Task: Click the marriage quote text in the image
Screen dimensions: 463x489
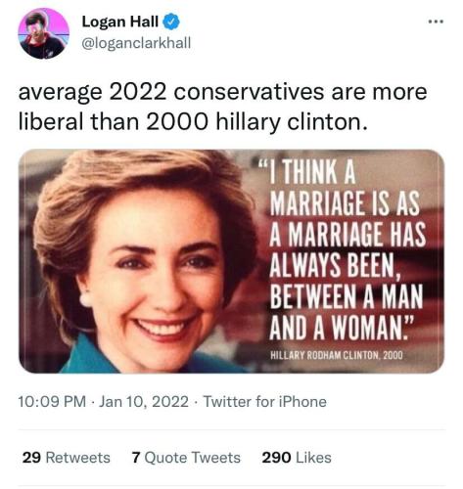Action: pos(346,250)
